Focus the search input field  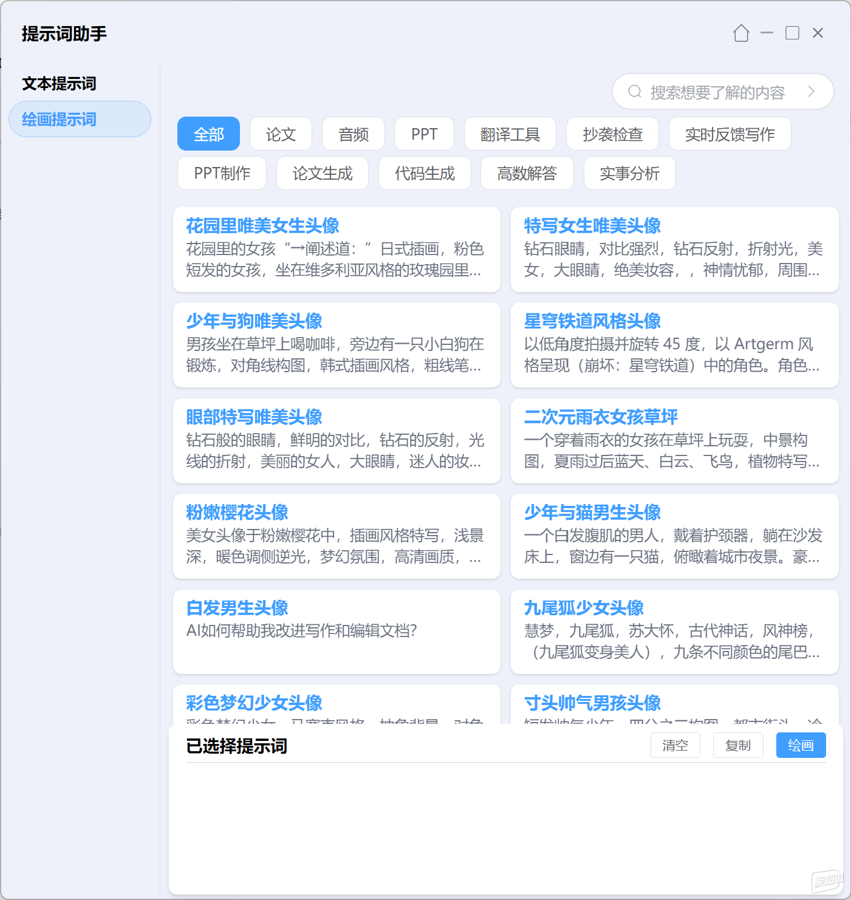pyautogui.click(x=723, y=92)
